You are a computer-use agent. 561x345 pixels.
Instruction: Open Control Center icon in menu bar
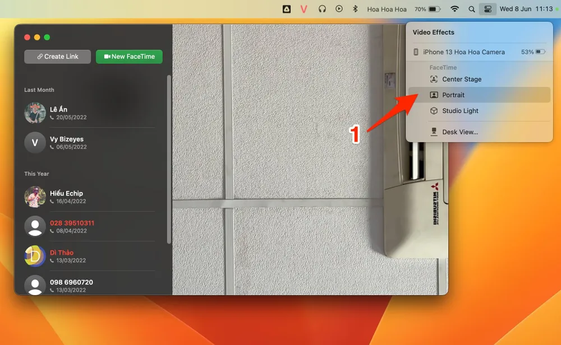488,9
